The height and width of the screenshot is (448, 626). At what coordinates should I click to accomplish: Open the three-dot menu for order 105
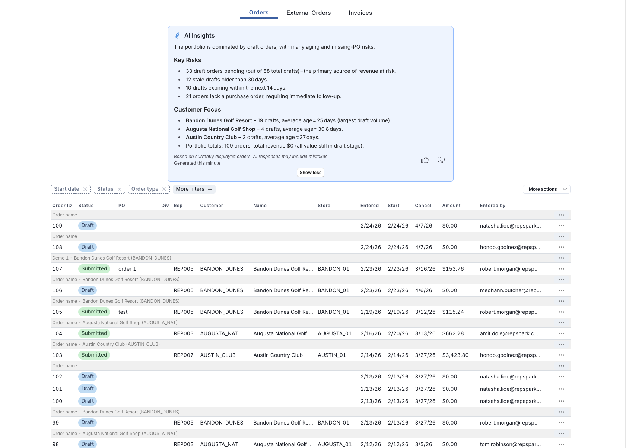point(562,312)
